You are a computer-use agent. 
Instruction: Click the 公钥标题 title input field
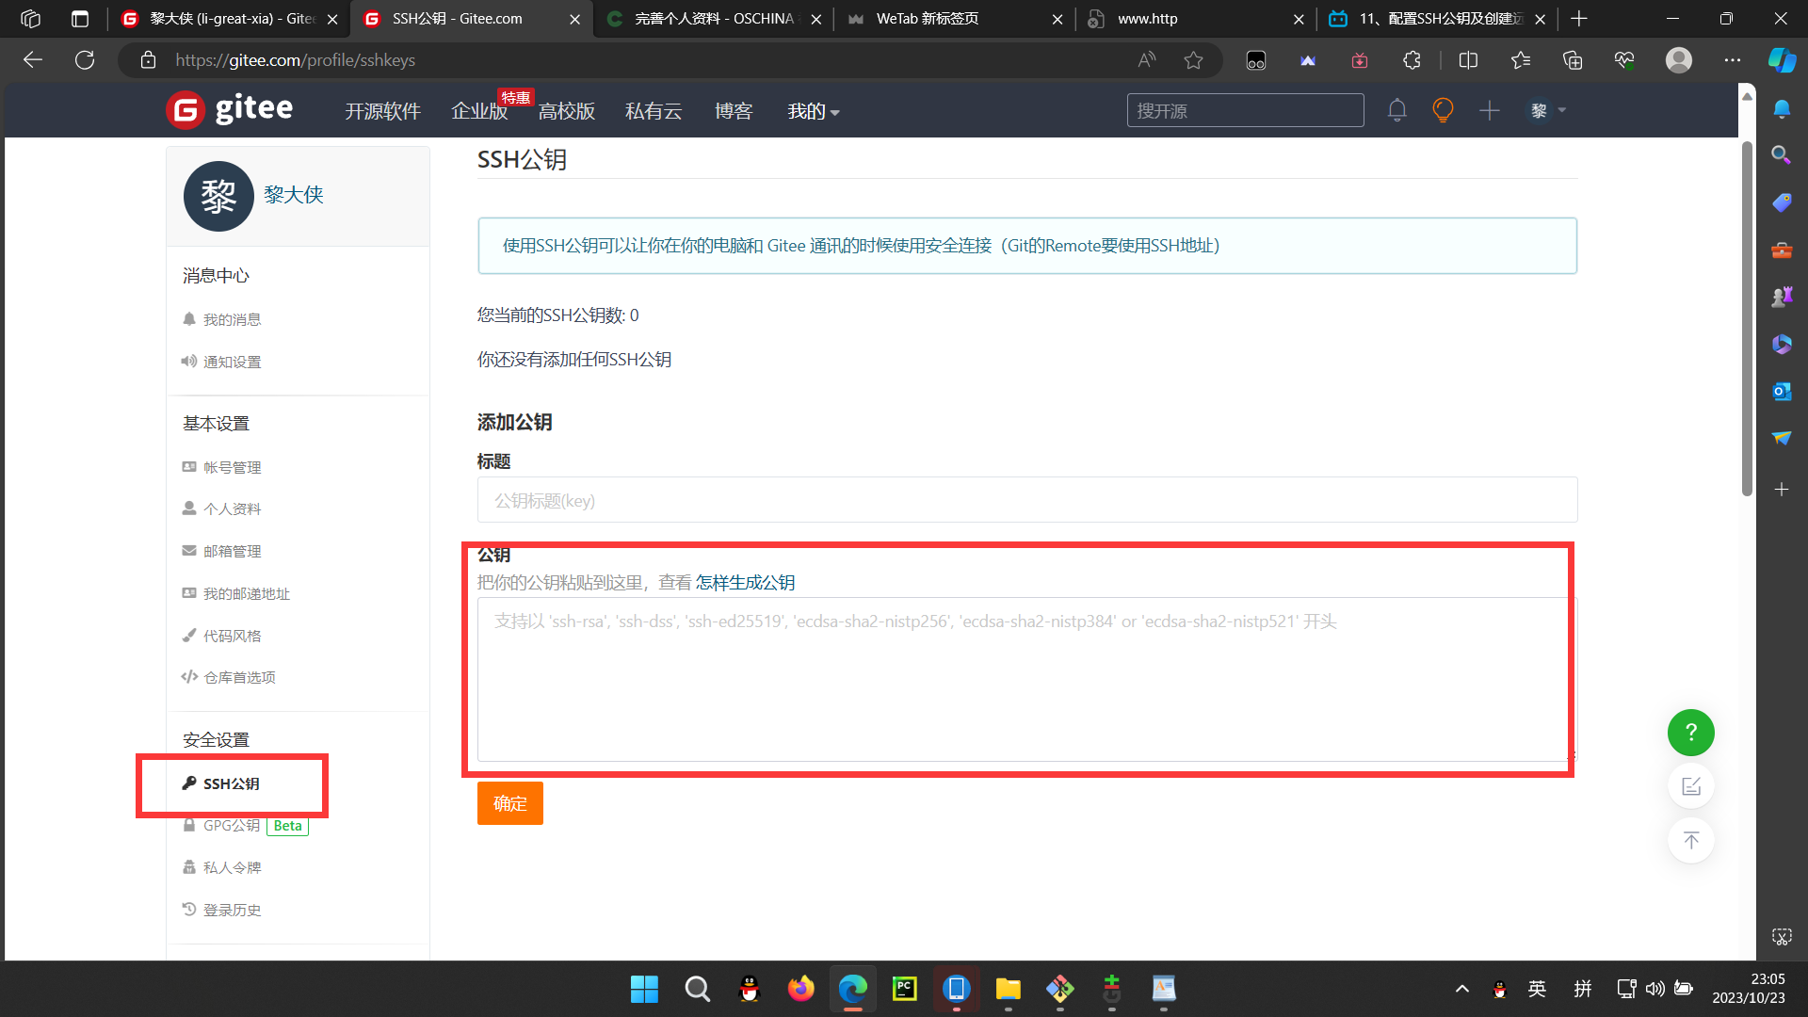point(1026,500)
